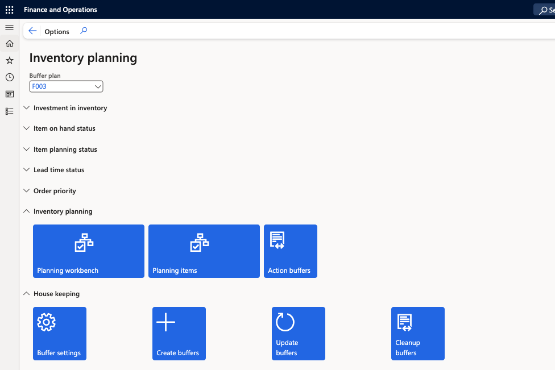The width and height of the screenshot is (555, 370).
Task: Open Favorites star in the sidebar
Action: point(9,60)
